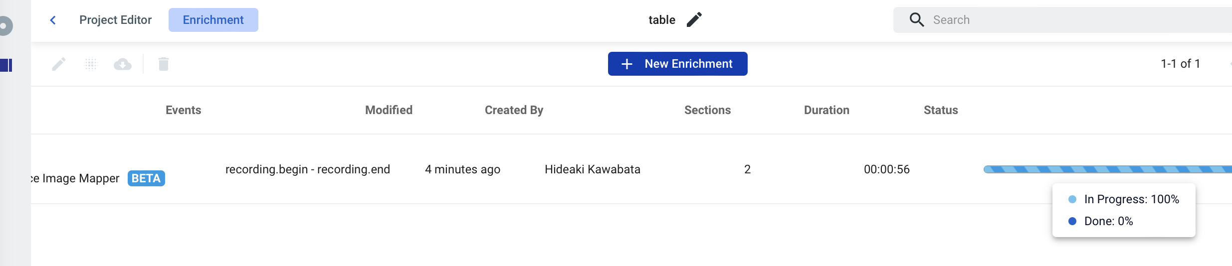Select the Image Mapper BETA row
The width and height of the screenshot is (1232, 266).
(631, 169)
